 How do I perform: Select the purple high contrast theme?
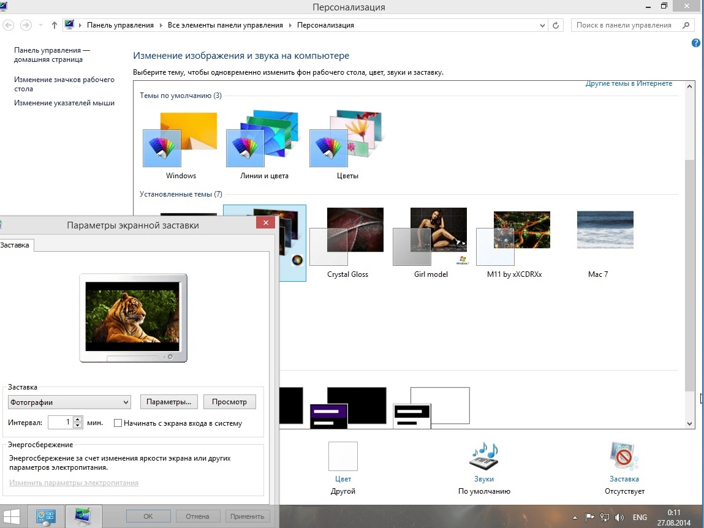(349, 408)
